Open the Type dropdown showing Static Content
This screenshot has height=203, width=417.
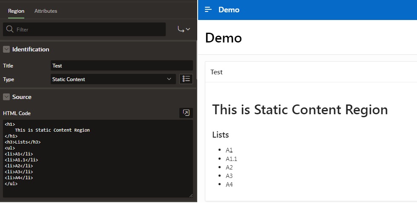point(112,79)
